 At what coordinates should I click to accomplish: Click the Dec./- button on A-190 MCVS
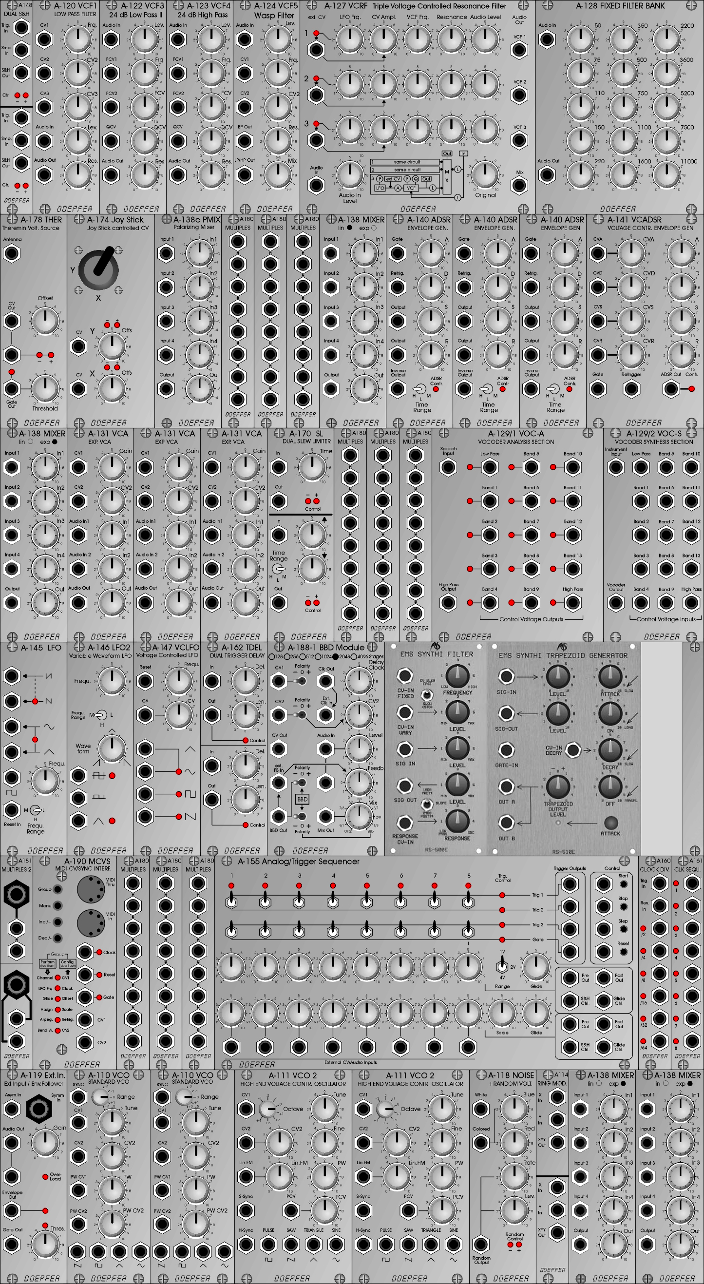click(58, 938)
